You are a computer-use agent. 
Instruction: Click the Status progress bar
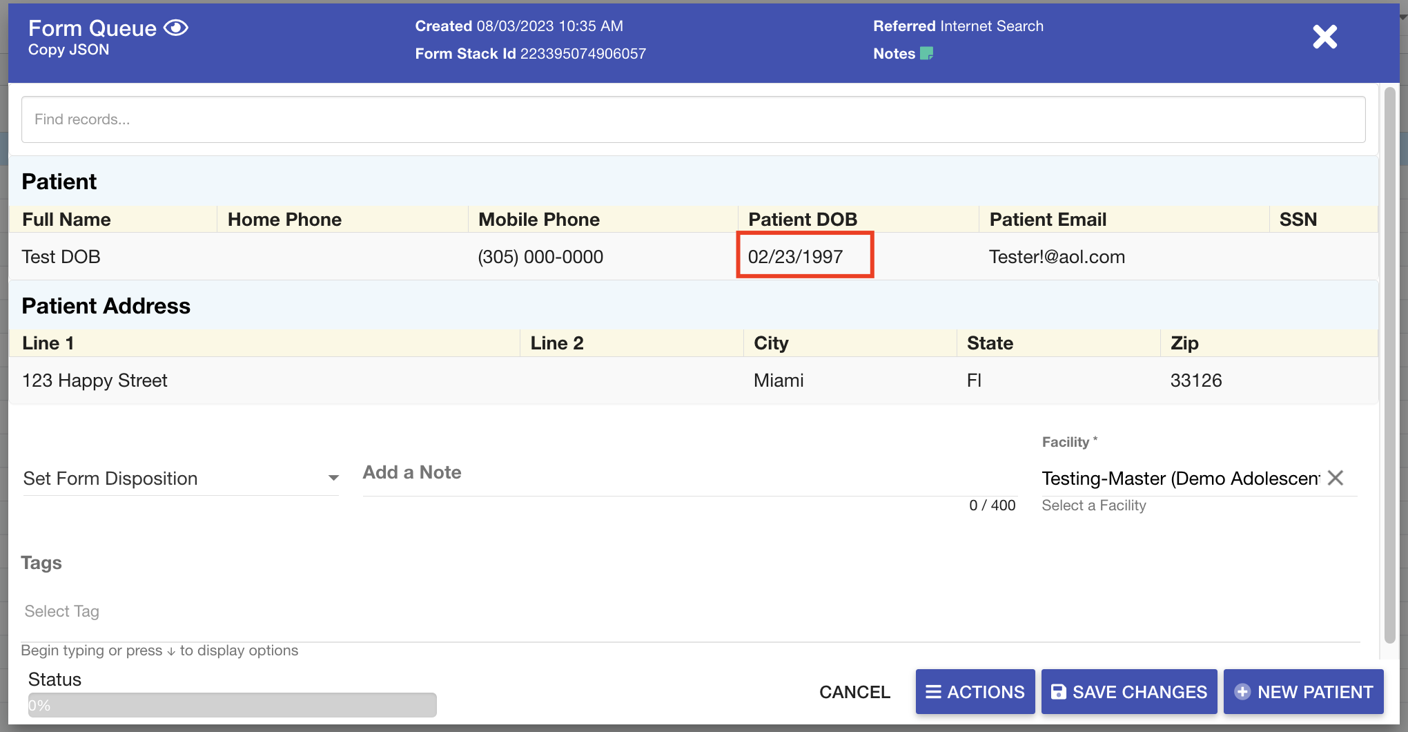[232, 705]
